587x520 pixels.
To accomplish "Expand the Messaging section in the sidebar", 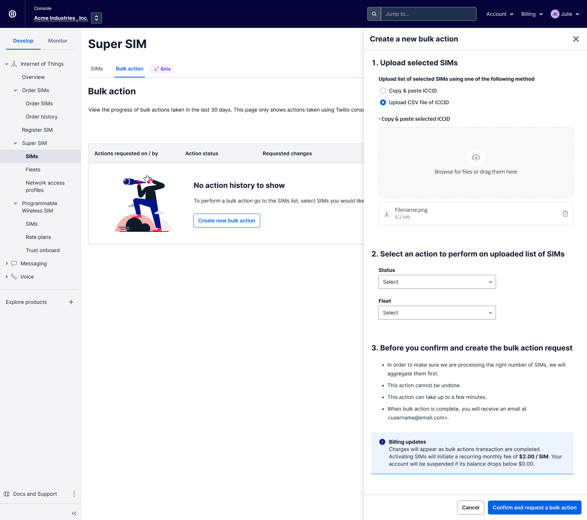I will 7,263.
